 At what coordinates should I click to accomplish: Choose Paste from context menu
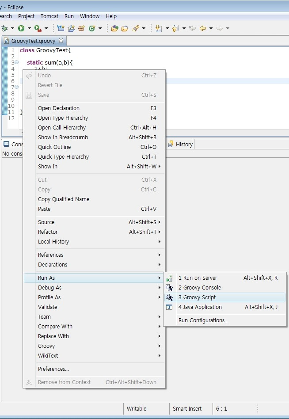pyautogui.click(x=94, y=209)
